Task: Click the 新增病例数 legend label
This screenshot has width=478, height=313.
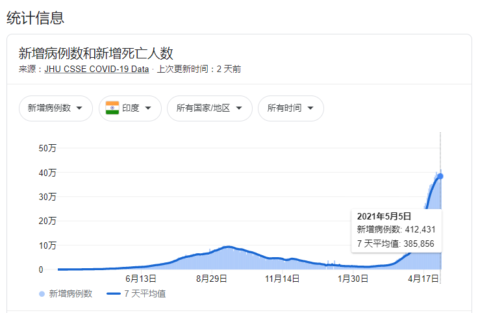Action: coord(71,294)
